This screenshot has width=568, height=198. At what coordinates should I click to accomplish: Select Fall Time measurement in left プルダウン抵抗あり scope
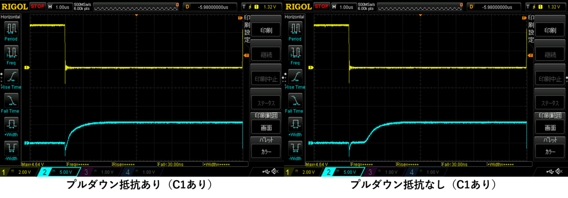tap(10, 103)
